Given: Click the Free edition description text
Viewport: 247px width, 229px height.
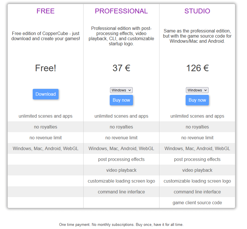Looking at the screenshot, I should click(45, 36).
